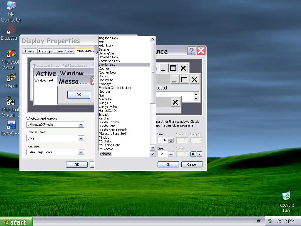Click the font list scroll-down arrow
Image resolution: width=301 pixels, height=226 pixels.
(153, 148)
